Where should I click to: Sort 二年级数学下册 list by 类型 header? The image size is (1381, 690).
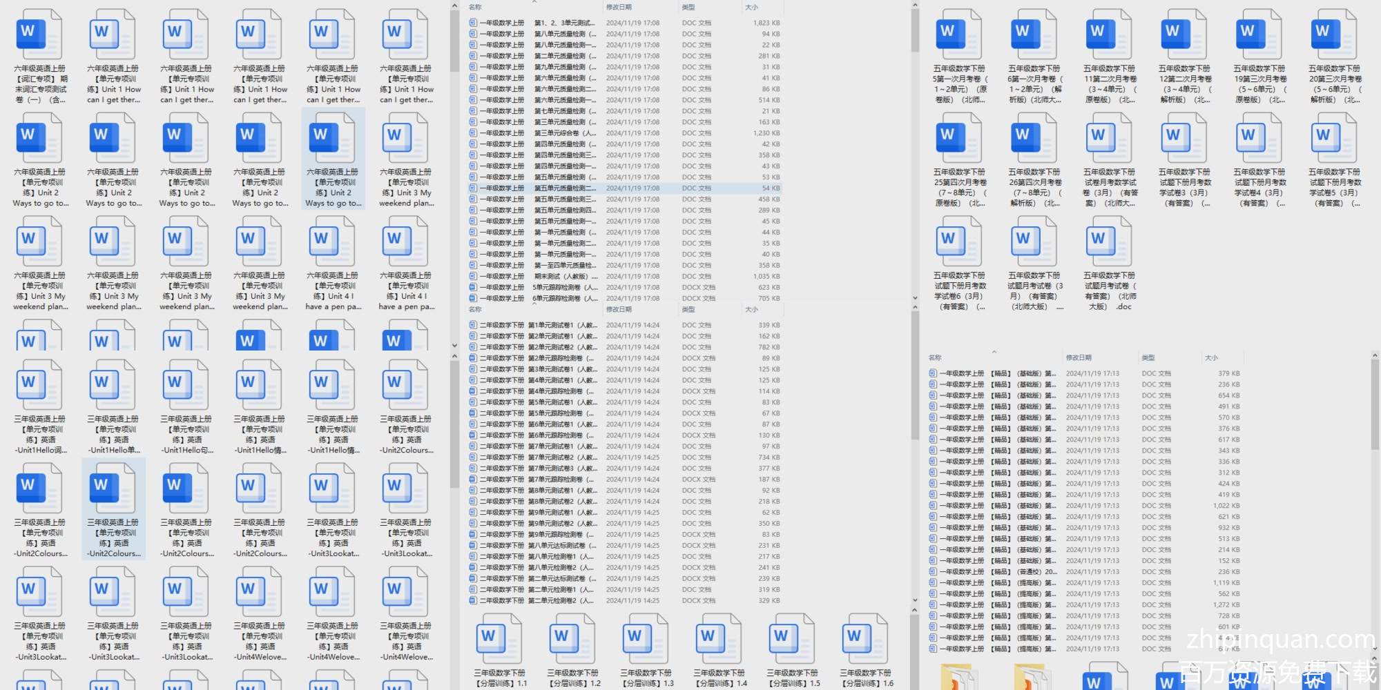point(688,310)
